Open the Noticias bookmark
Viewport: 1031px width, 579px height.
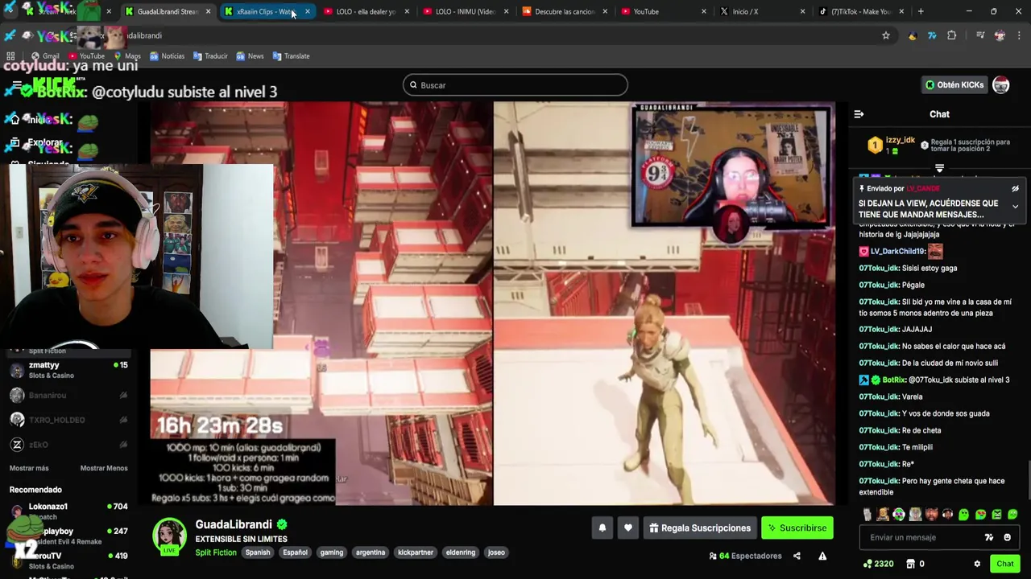pyautogui.click(x=166, y=56)
